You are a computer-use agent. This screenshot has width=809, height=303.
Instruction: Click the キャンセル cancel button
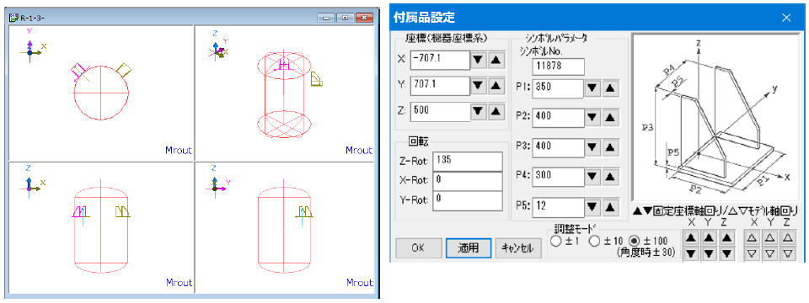517,247
